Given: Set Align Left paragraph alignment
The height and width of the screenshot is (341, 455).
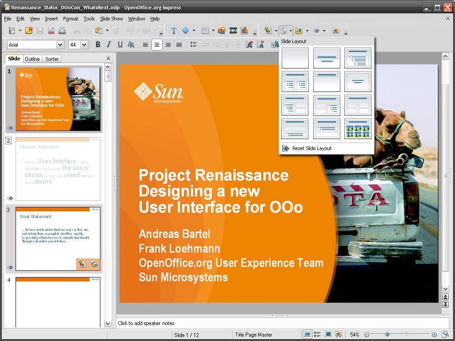Looking at the screenshot, I should [x=146, y=45].
